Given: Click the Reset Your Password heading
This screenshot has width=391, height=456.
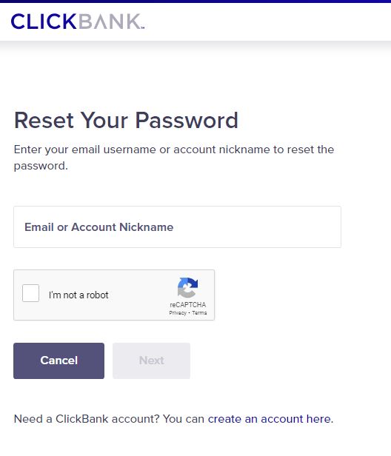Looking at the screenshot, I should [126, 121].
